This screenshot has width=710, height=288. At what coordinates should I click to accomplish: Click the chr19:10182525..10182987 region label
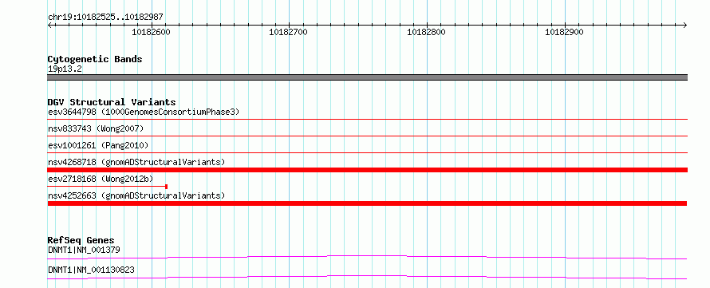click(105, 18)
